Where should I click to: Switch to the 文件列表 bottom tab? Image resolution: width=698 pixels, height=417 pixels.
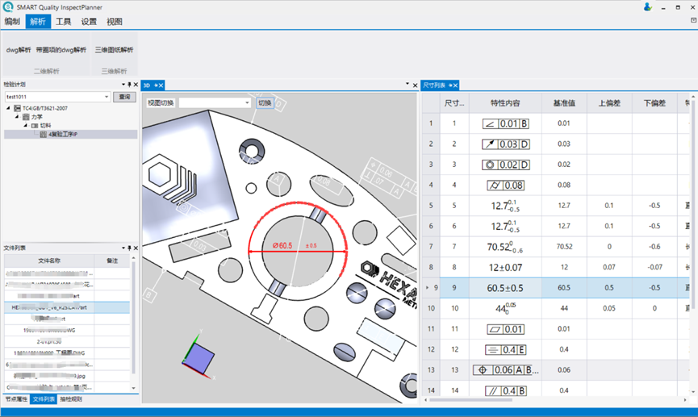pos(44,399)
